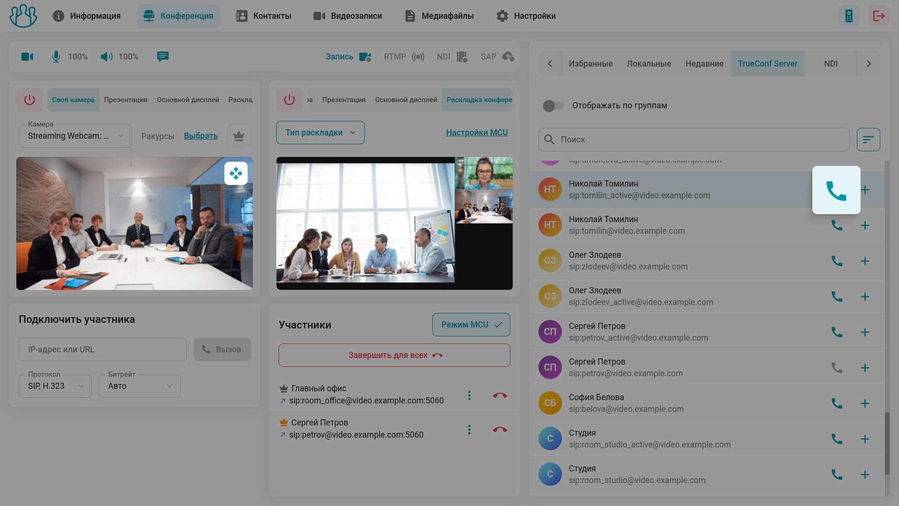Click the Выбрать presets link
Image resolution: width=899 pixels, height=506 pixels.
click(201, 136)
